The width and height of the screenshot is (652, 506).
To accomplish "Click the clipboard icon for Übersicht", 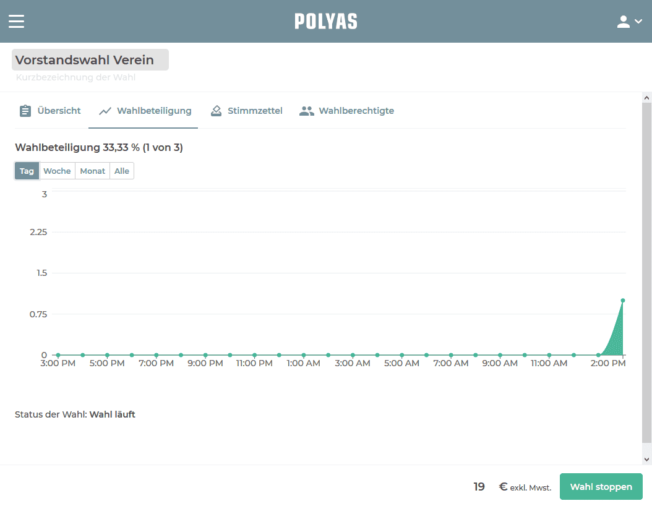I will [25, 111].
